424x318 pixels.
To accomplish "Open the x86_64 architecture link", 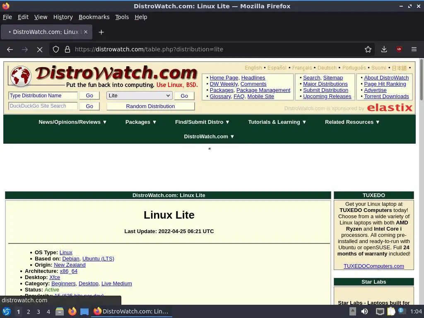I will [x=68, y=271].
